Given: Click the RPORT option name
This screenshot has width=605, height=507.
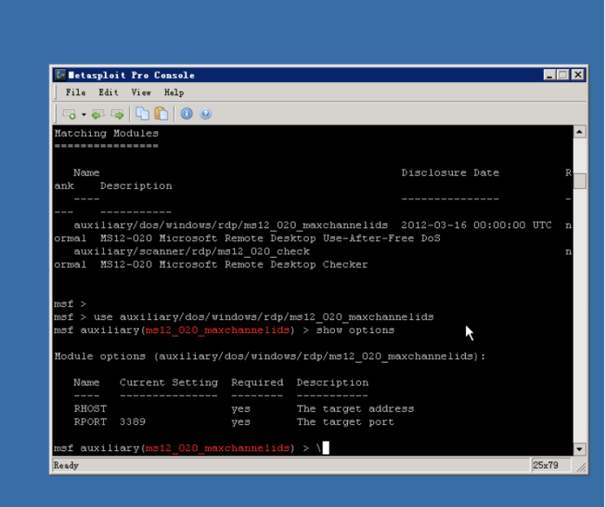Looking at the screenshot, I should [90, 421].
